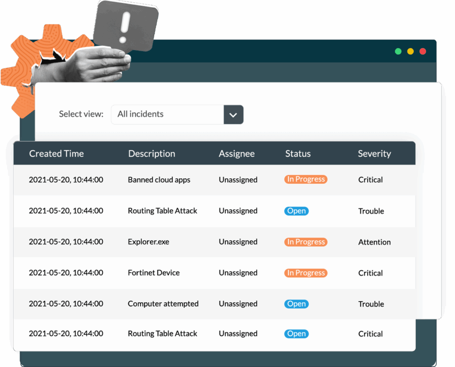The height and width of the screenshot is (367, 455).
Task: Click Critical severity of Banned cloud apps
Action: click(370, 180)
